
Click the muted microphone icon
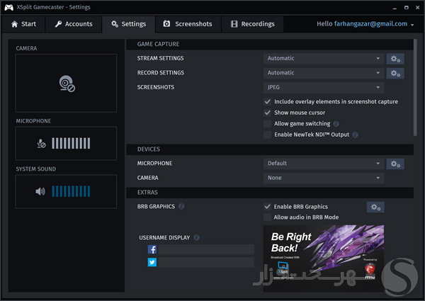point(42,143)
